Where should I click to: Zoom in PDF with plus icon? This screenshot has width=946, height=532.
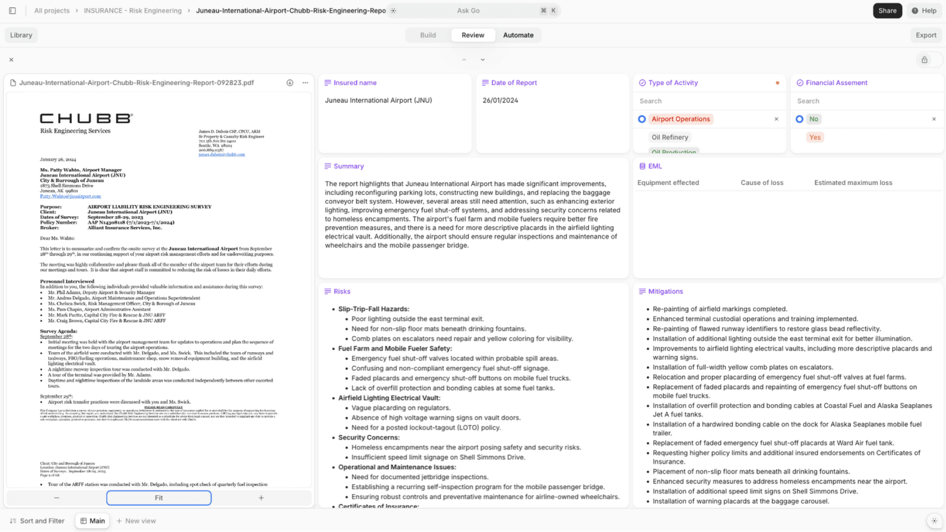click(x=261, y=498)
